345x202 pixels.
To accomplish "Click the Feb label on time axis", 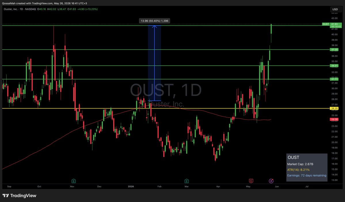I will 159,187.
